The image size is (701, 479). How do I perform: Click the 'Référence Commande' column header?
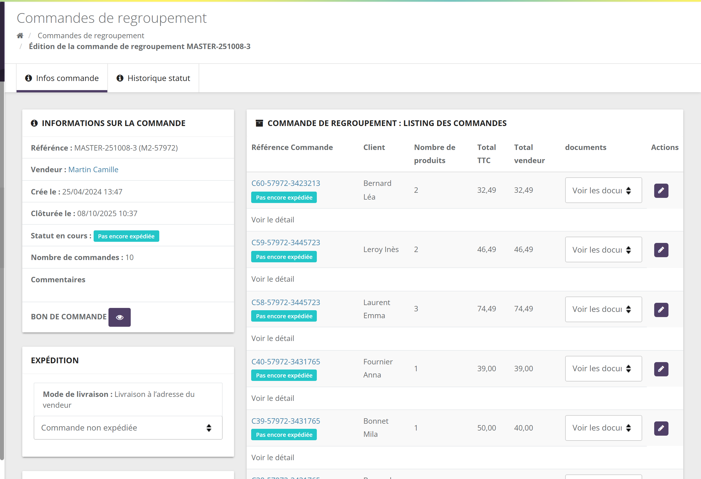(292, 147)
